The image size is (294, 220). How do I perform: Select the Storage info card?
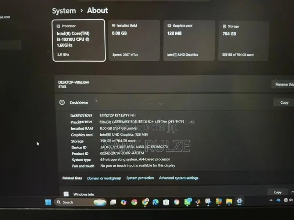point(244,41)
